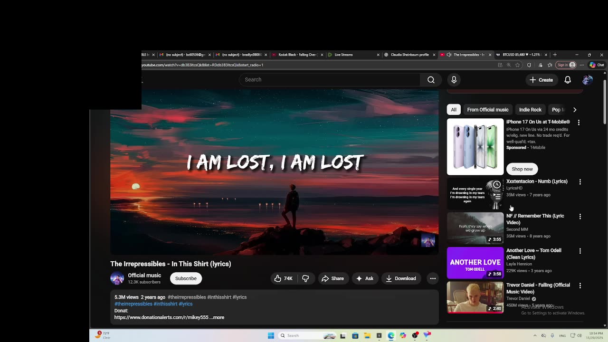The image size is (608, 342).
Task: Open the Windows Start menu
Action: point(271,336)
